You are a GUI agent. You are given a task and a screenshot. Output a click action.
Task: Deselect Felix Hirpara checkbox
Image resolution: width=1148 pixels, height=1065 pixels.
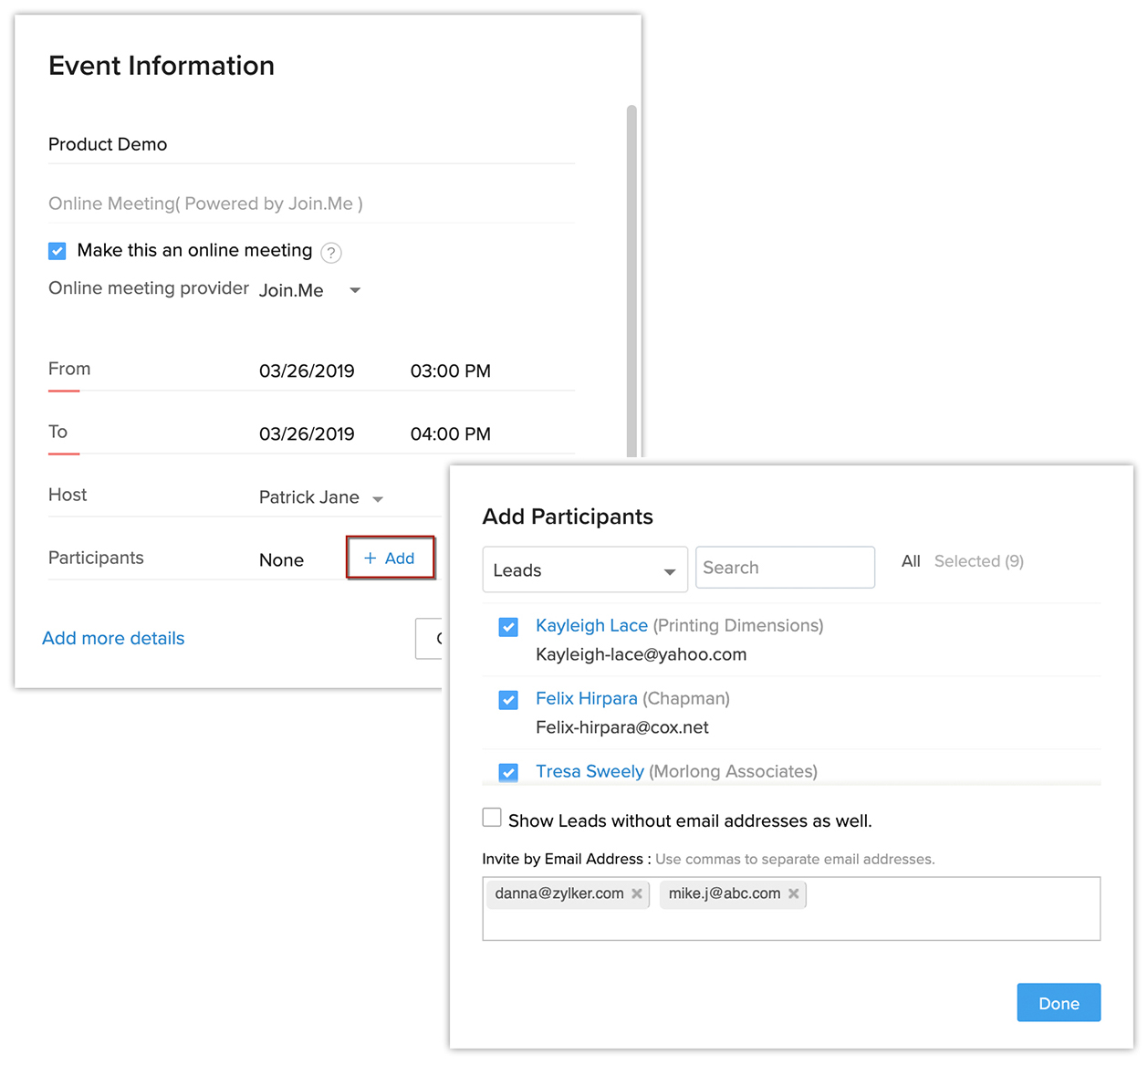508,700
